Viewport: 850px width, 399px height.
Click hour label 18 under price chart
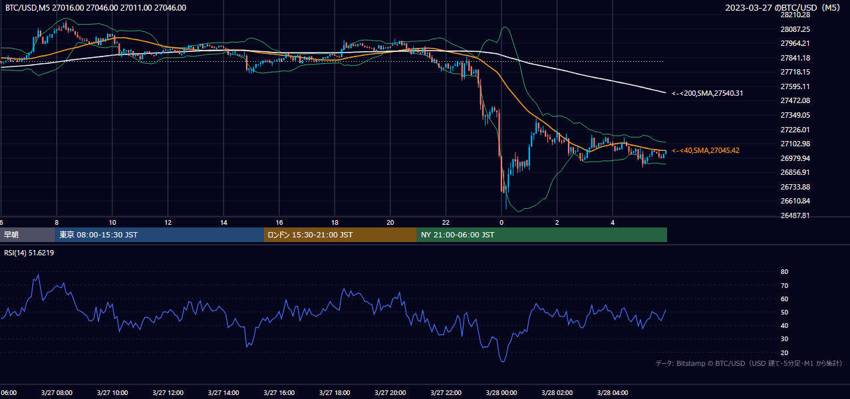tap(335, 223)
